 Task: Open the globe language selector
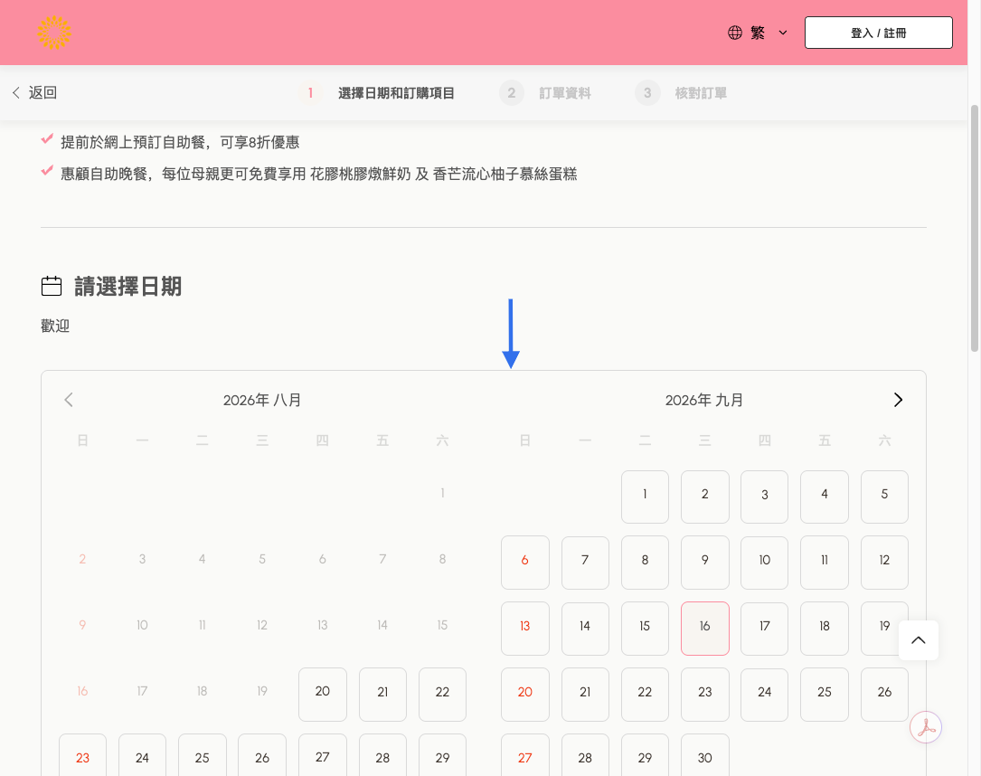click(735, 33)
